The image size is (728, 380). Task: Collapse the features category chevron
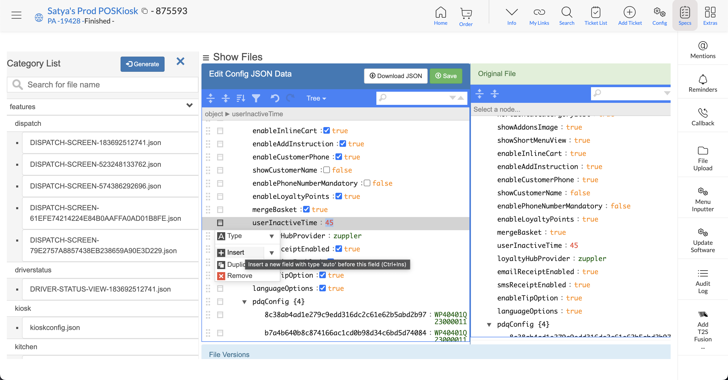189,106
